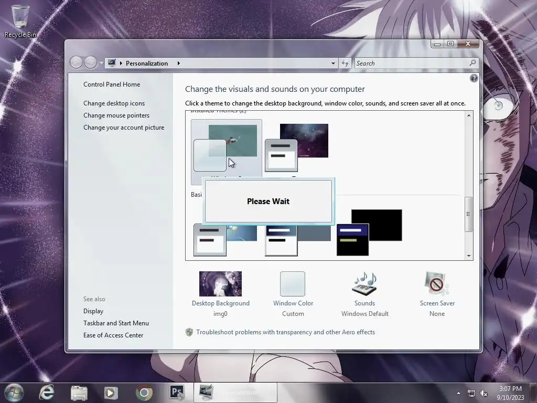
Task: Click the Refresh button next to address bar
Action: pyautogui.click(x=345, y=63)
